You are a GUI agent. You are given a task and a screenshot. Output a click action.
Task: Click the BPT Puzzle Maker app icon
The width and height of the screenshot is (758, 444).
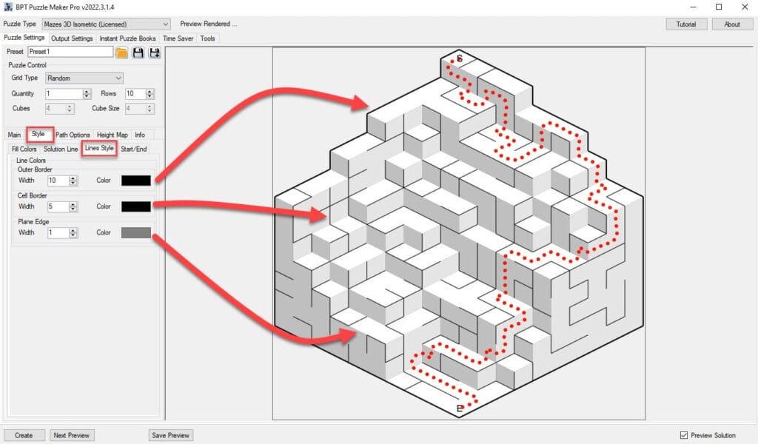7,7
